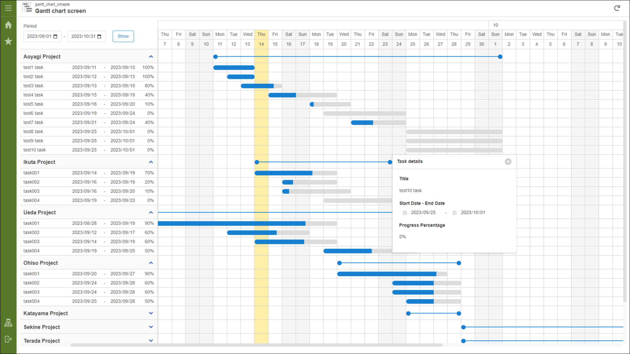Collapse the Ikuta Project section
The height and width of the screenshot is (354, 630).
pyautogui.click(x=151, y=162)
